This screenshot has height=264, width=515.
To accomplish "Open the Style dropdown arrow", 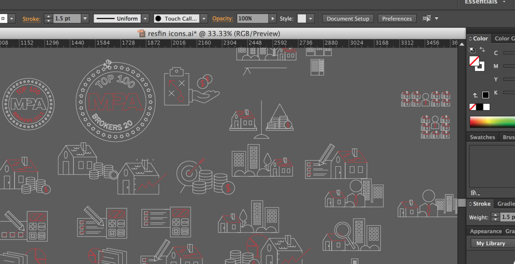I will (x=311, y=19).
